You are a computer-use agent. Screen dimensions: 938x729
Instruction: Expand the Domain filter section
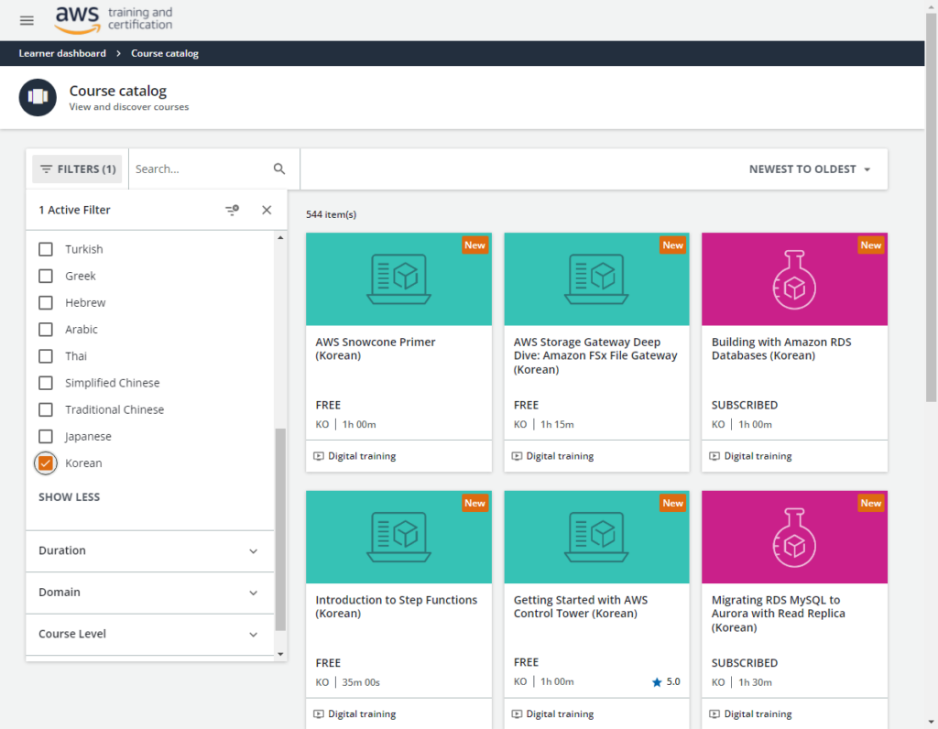click(x=149, y=593)
